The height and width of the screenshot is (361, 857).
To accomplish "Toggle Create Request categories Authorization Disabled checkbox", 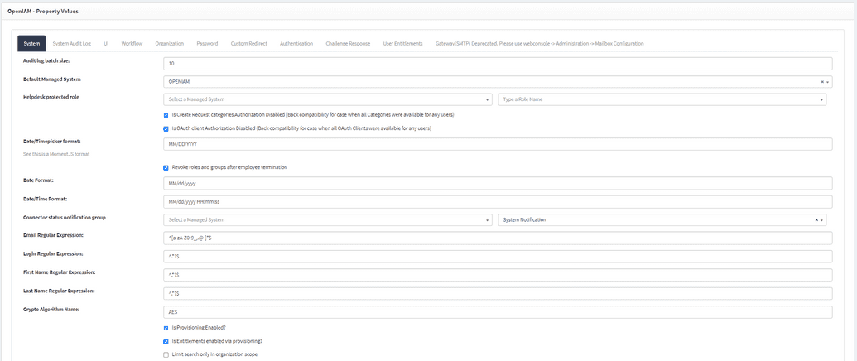I will (x=166, y=115).
